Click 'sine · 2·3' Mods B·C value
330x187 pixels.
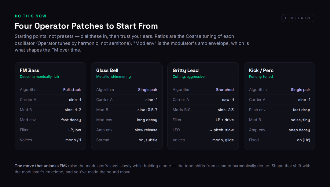point(226,110)
